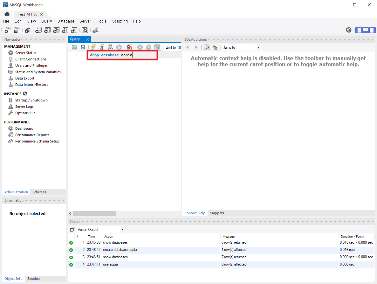This screenshot has width=377, height=284.
Task: Rollback transaction X icon
Action: tap(148, 47)
